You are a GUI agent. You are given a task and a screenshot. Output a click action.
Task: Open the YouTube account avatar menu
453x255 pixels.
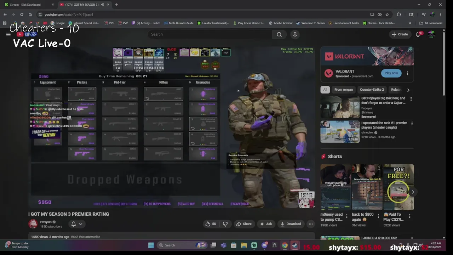(431, 34)
